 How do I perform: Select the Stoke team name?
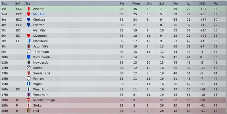coord(37,105)
